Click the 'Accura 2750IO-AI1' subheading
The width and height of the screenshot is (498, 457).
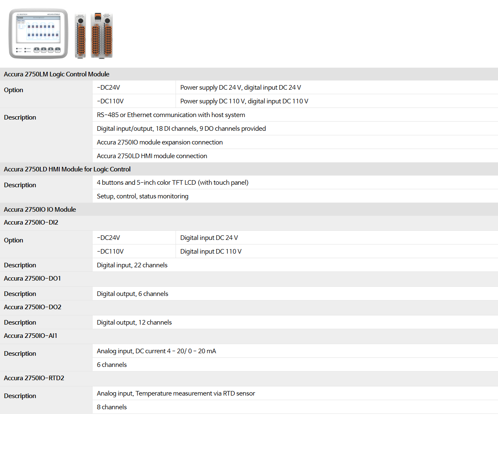pyautogui.click(x=31, y=336)
